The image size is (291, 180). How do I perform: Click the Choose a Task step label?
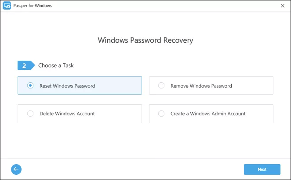point(56,66)
